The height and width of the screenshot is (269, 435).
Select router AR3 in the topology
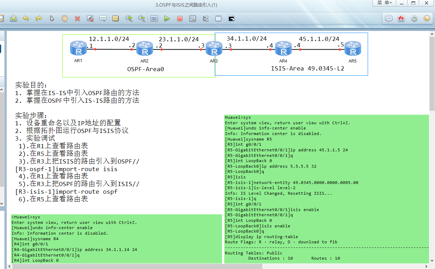tap(214, 49)
